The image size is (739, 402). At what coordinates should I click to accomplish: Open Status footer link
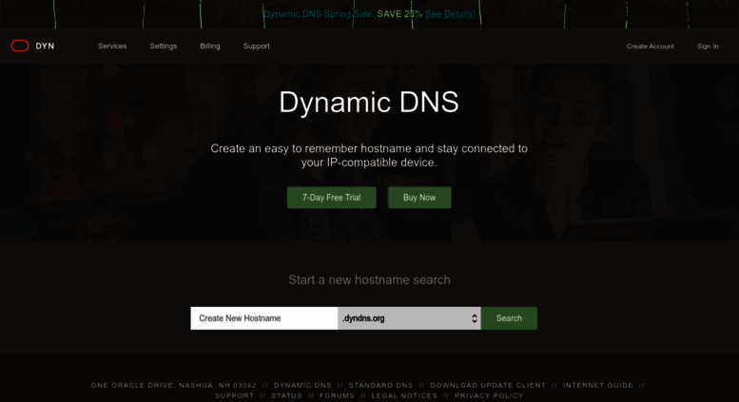click(x=286, y=395)
